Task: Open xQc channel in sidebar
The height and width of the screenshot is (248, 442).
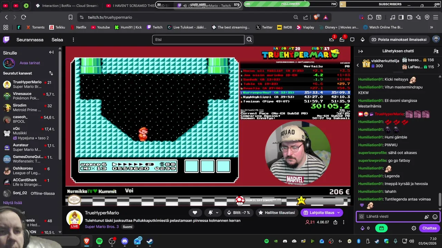Action: click(30, 133)
